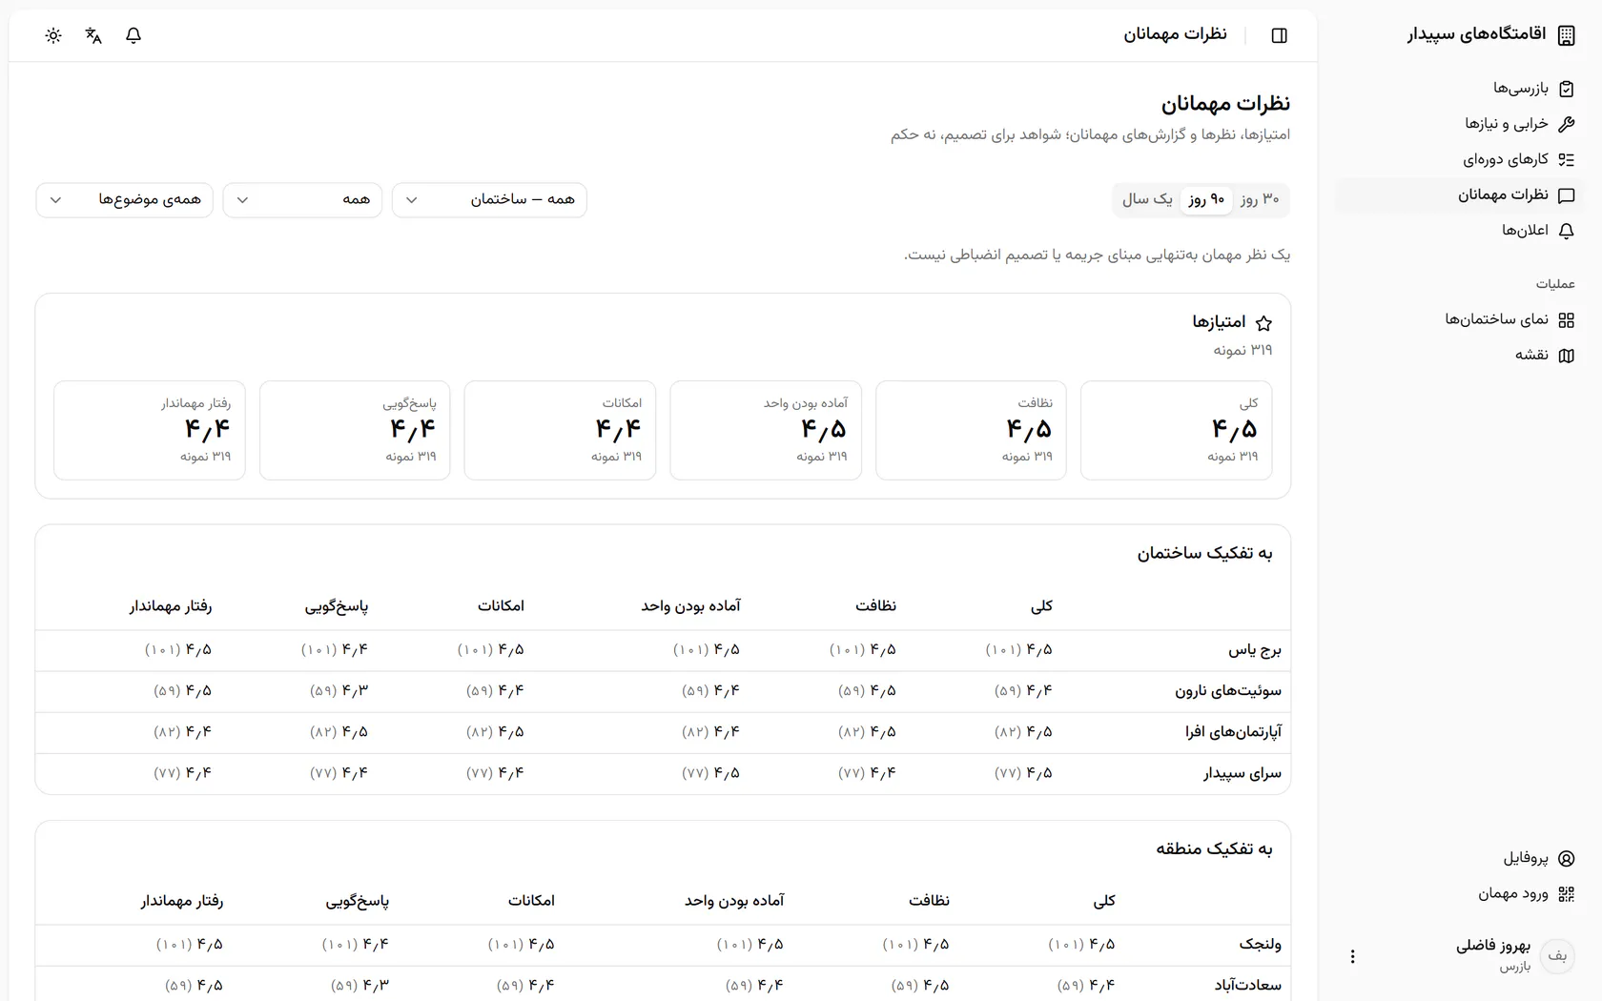Click the نمای ساختمان‌ها grid icon
This screenshot has height=1001, width=1602.
tap(1566, 320)
